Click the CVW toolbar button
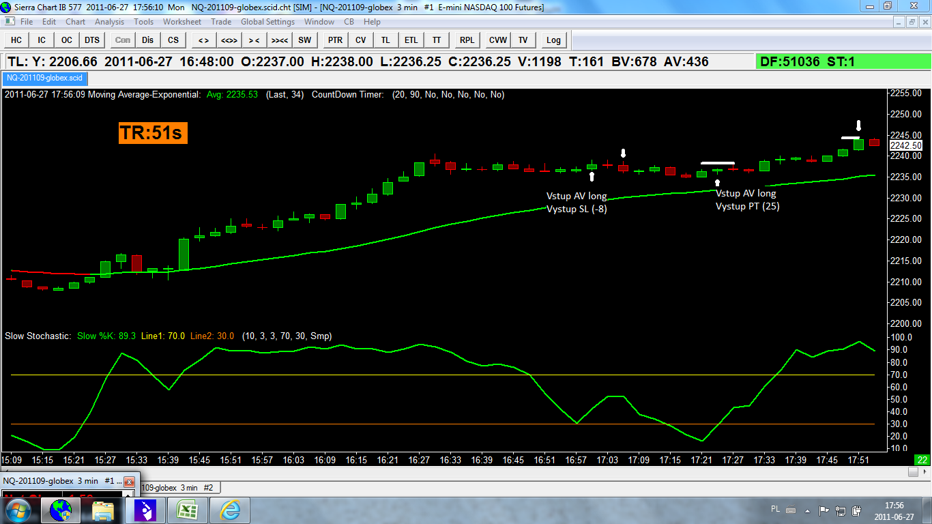Image resolution: width=932 pixels, height=524 pixels. tap(498, 40)
